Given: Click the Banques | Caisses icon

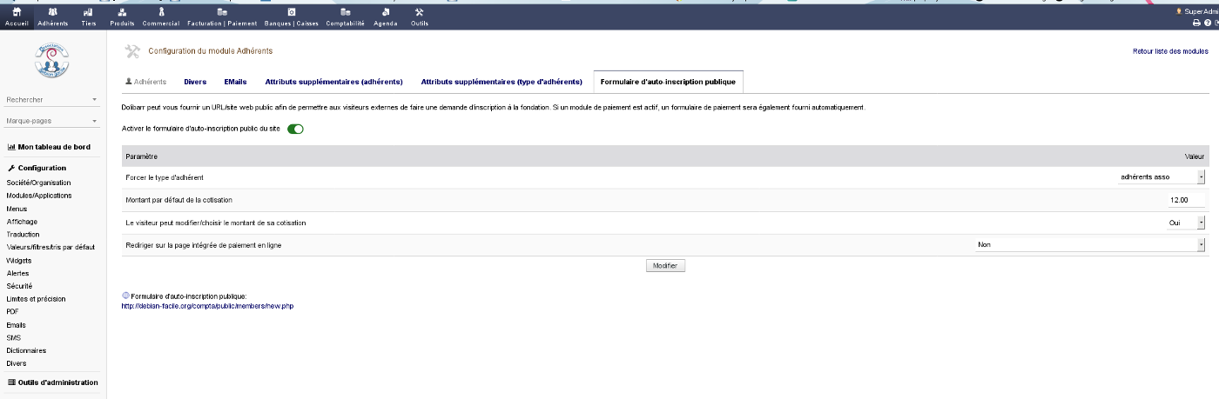Looking at the screenshot, I should coord(292,13).
